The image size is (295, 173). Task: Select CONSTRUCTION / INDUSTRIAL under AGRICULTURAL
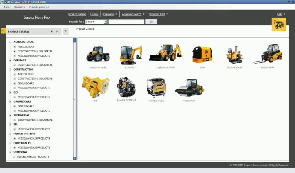click(35, 51)
